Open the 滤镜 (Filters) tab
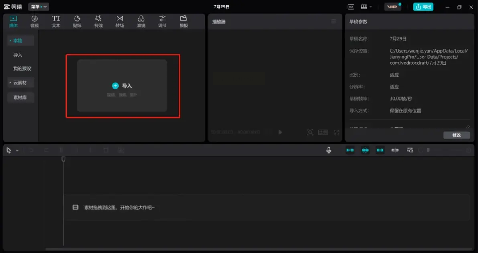This screenshot has height=253, width=478. (x=141, y=22)
